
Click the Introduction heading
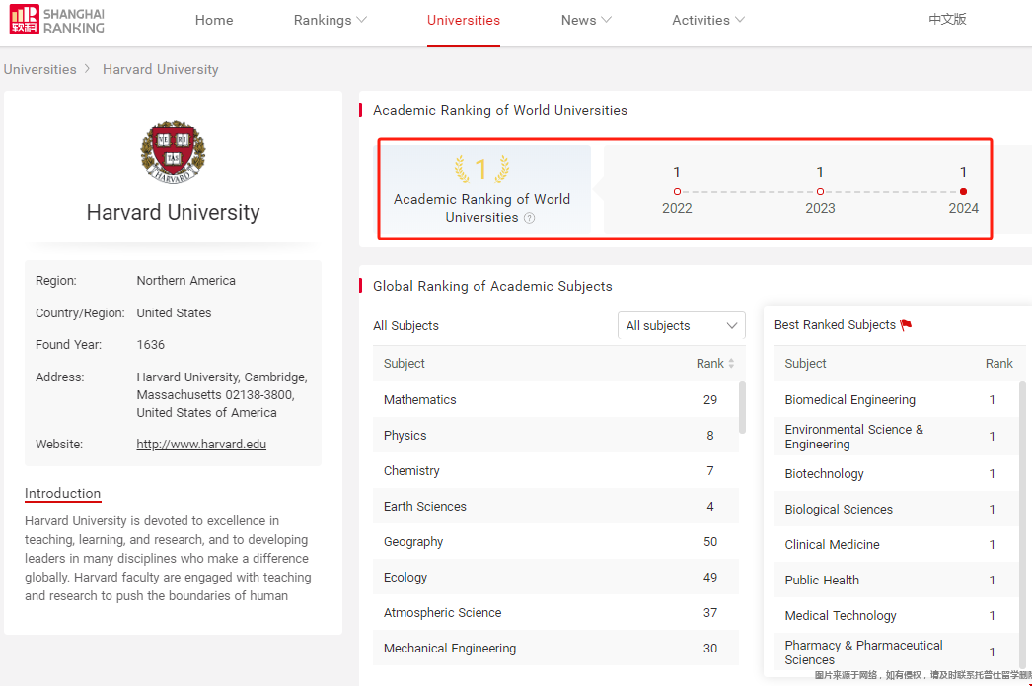coord(62,493)
